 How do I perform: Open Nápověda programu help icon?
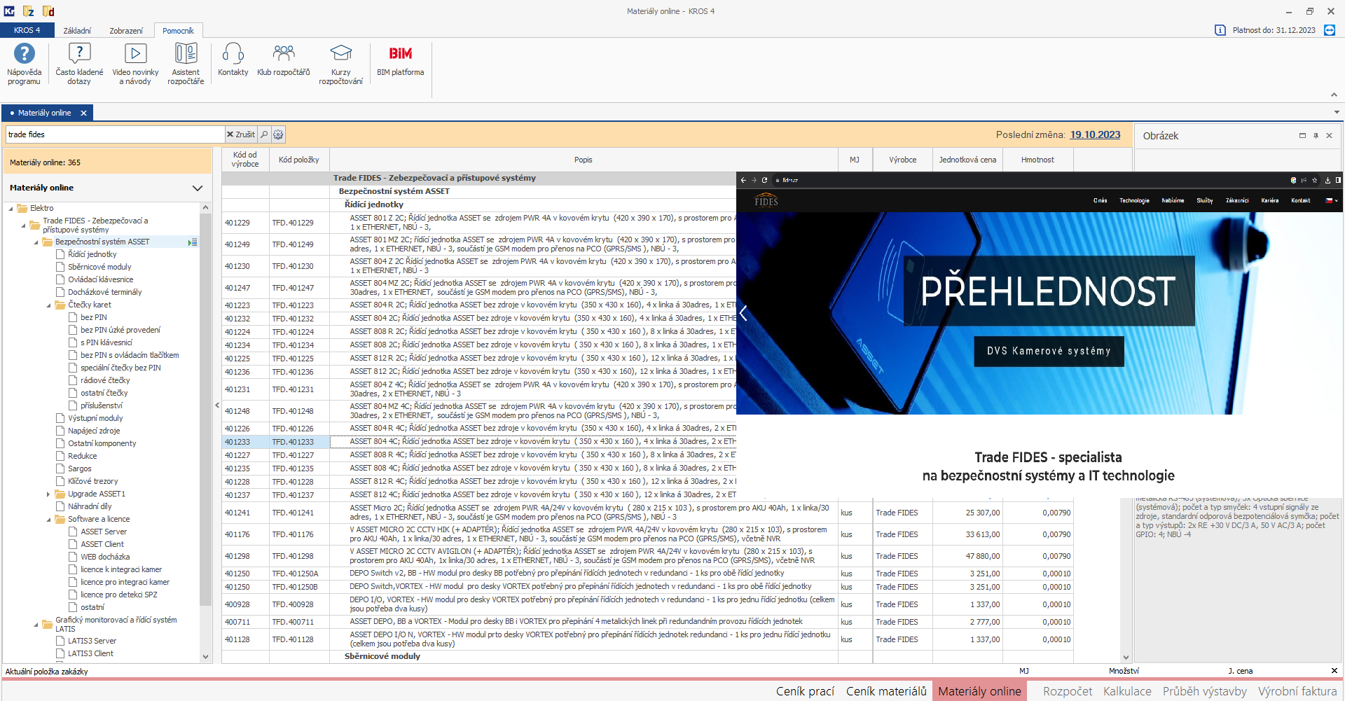click(x=24, y=64)
